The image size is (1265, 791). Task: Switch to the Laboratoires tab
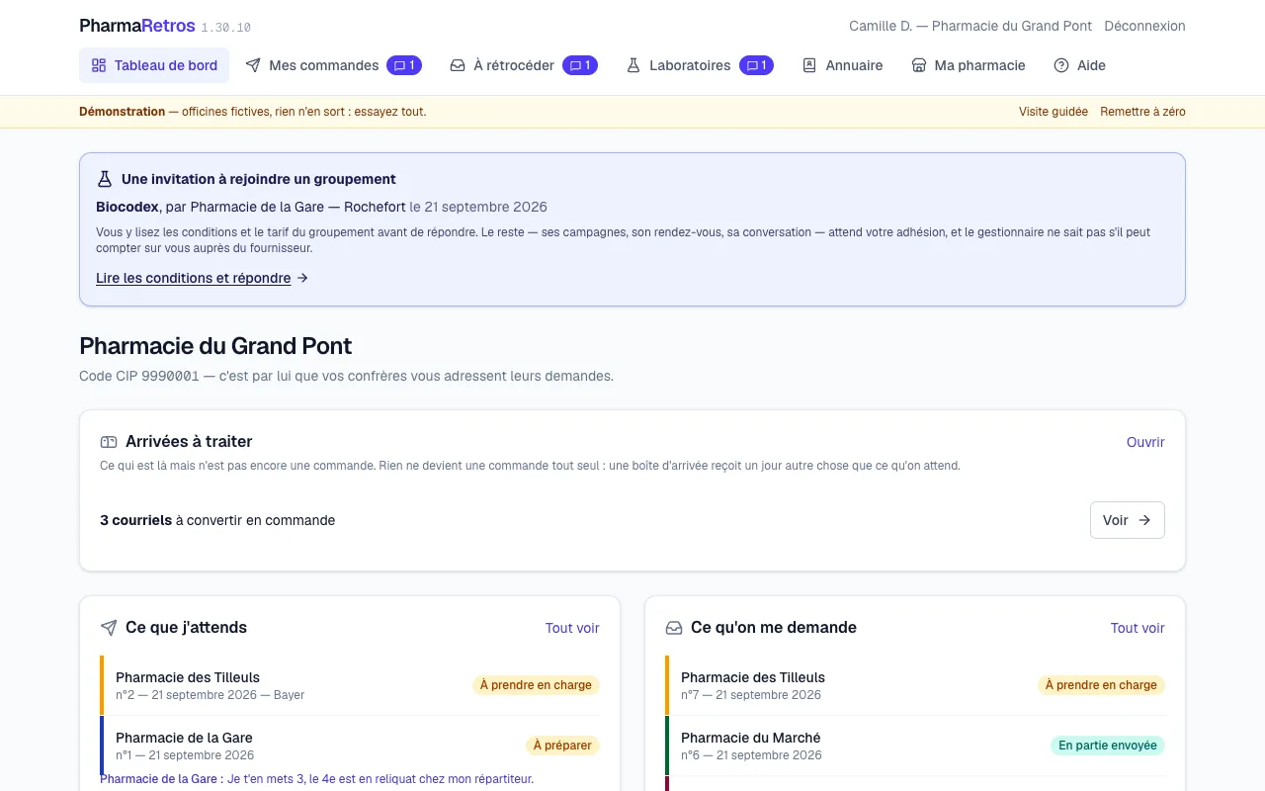[700, 65]
